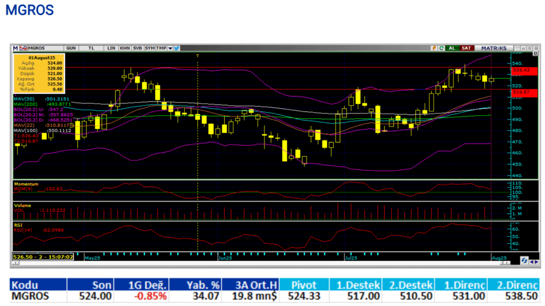
Task: Click the SVD toolbar button
Action: [x=138, y=48]
